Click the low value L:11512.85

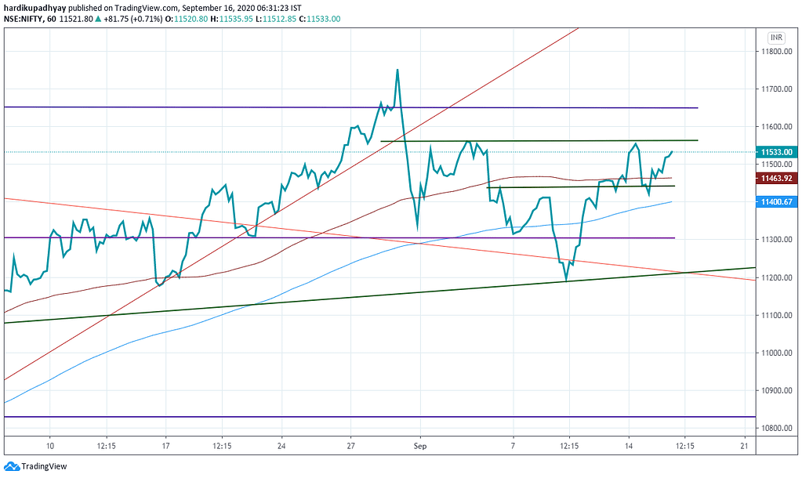click(x=276, y=19)
